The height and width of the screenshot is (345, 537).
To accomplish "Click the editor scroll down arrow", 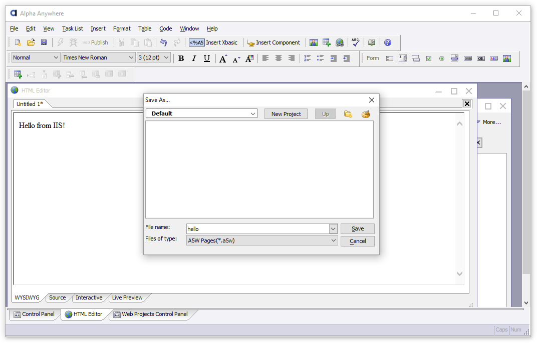I will (x=459, y=273).
